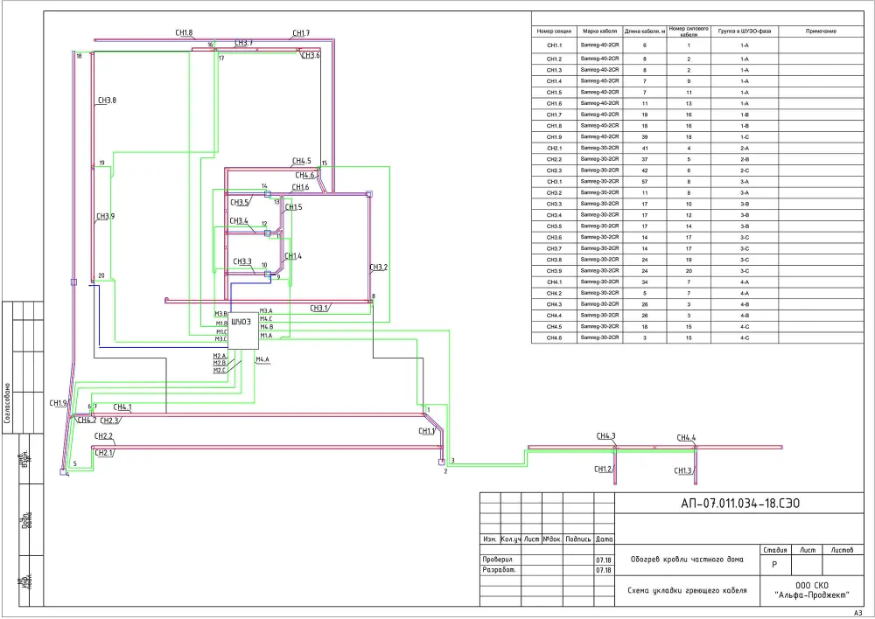Click the CH3.8 section label
Screen dimensions: 875x619
coord(107,101)
